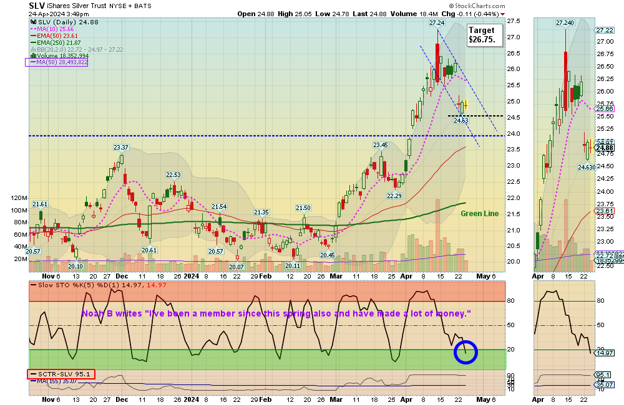Viewport: 624px width, 405px height.
Task: Click the boxed MA(50) 28,493,822 legend
Action: [x=57, y=62]
